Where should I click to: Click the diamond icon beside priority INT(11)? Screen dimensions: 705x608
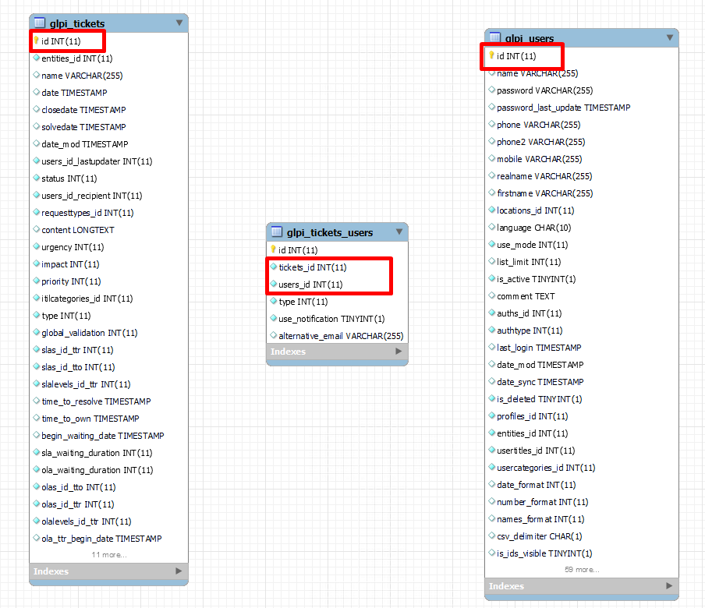click(37, 281)
